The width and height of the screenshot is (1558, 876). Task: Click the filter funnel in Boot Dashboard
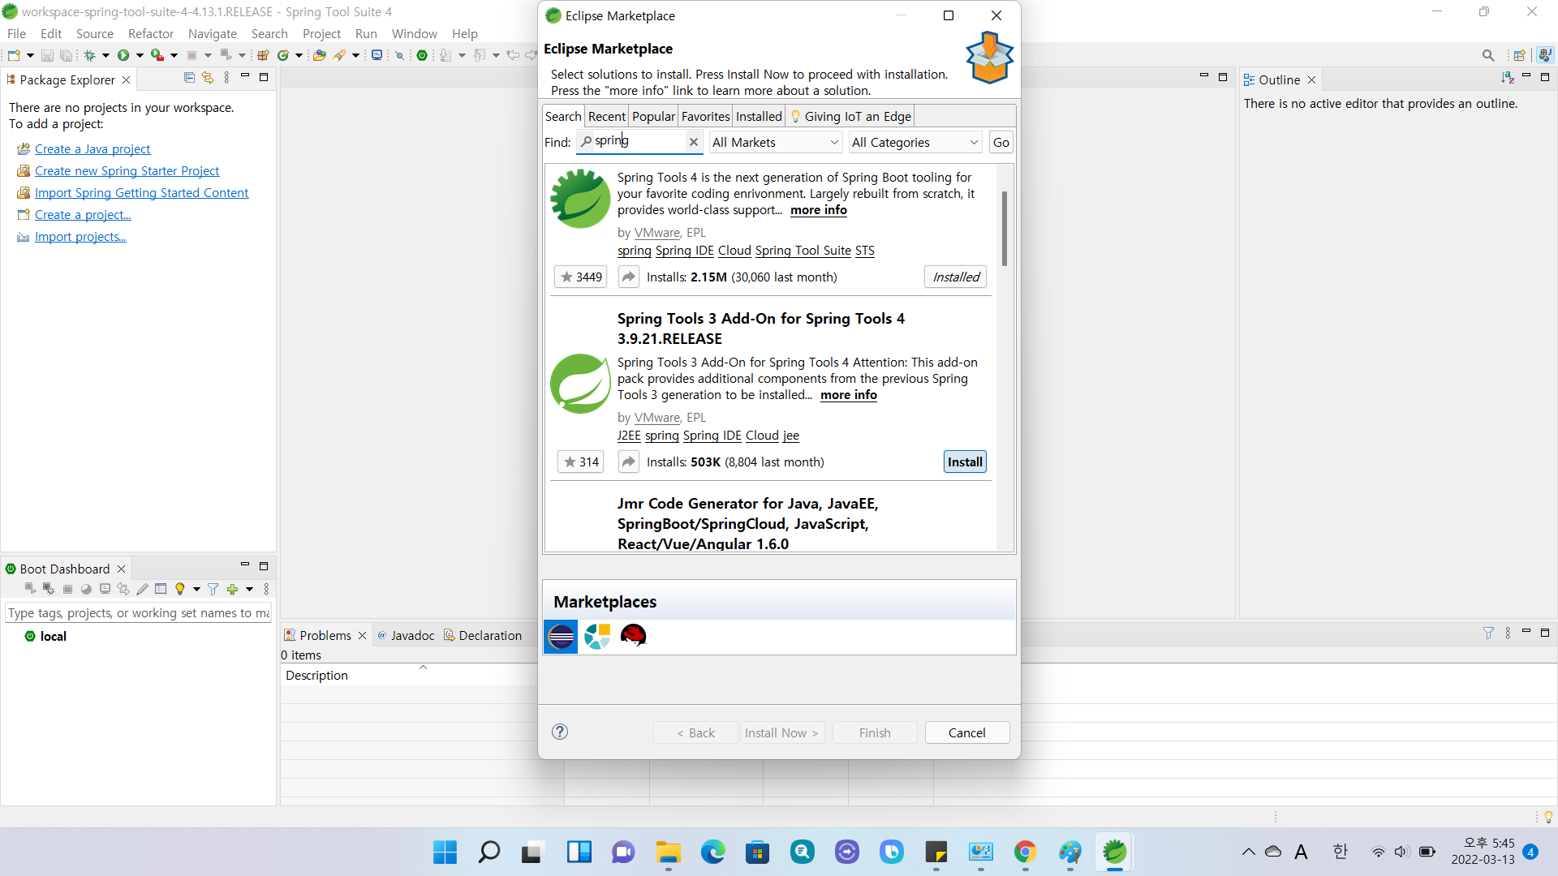click(213, 590)
